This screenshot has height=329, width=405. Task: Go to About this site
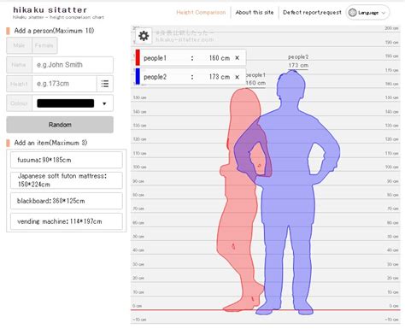click(255, 12)
